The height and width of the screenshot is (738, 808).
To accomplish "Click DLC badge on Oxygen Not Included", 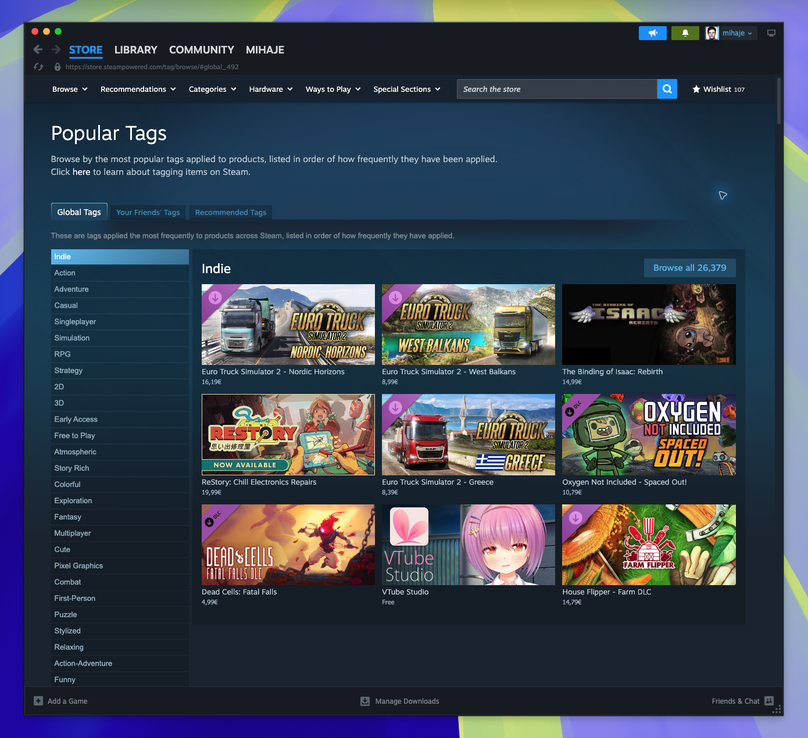I will (573, 408).
